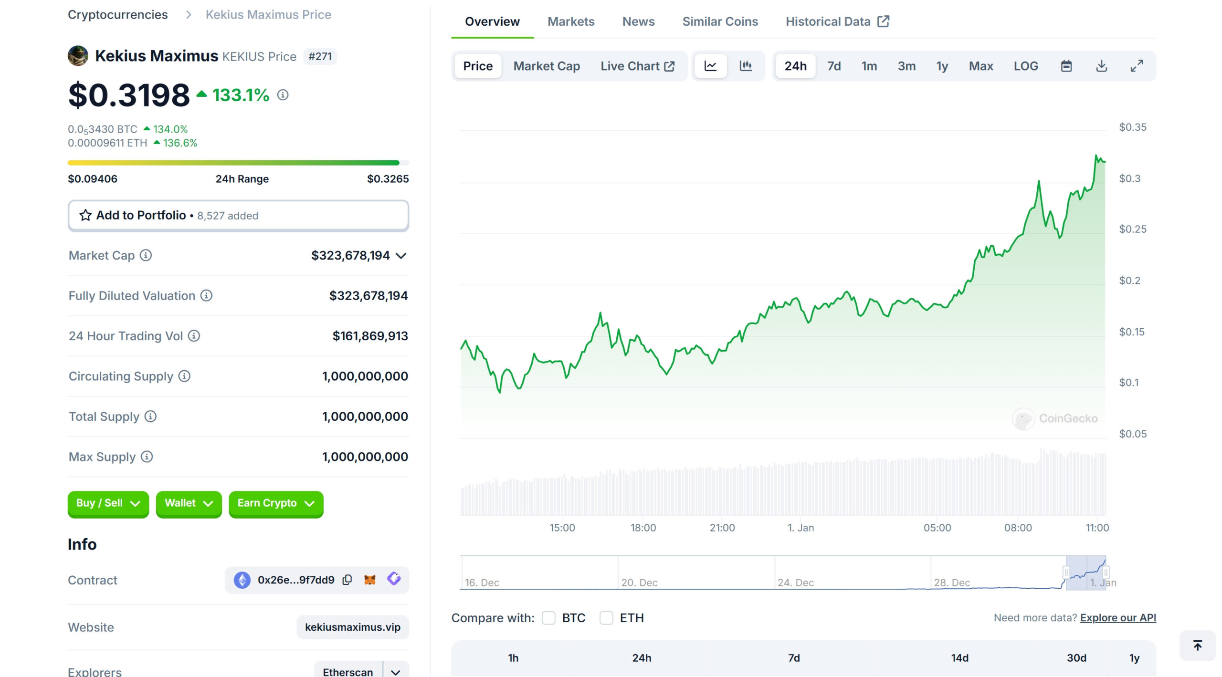The height and width of the screenshot is (677, 1222).
Task: Switch to the Similar Coins tab
Action: pos(720,21)
